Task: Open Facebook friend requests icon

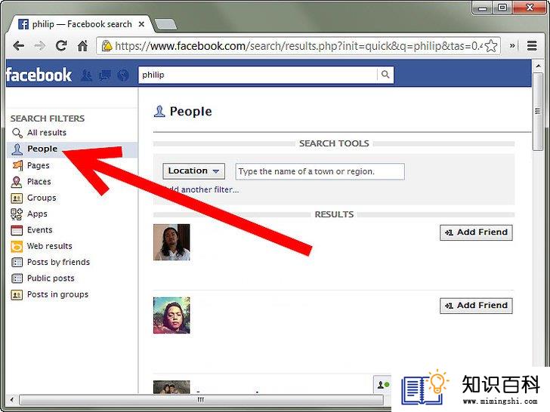Action: pos(87,75)
